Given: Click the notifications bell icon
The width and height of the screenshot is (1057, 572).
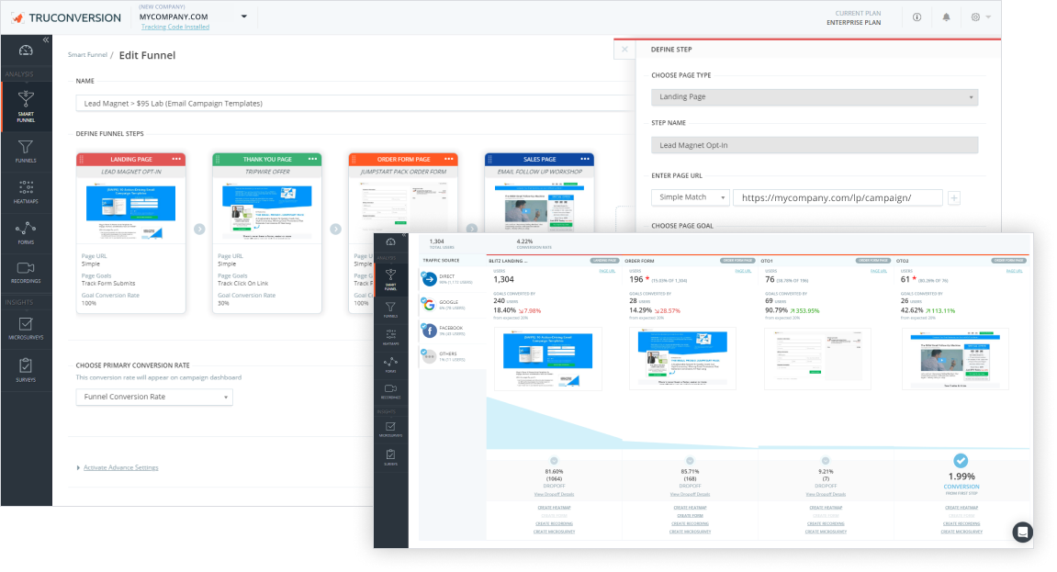Looking at the screenshot, I should tap(946, 17).
